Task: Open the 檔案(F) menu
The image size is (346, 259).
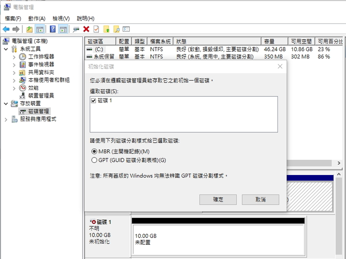Action: pos(13,18)
